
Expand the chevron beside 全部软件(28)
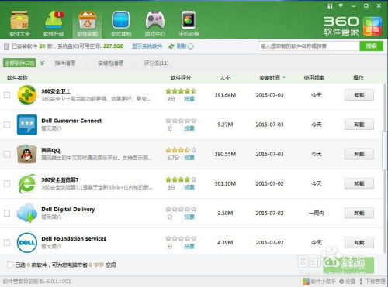pyautogui.click(x=42, y=63)
